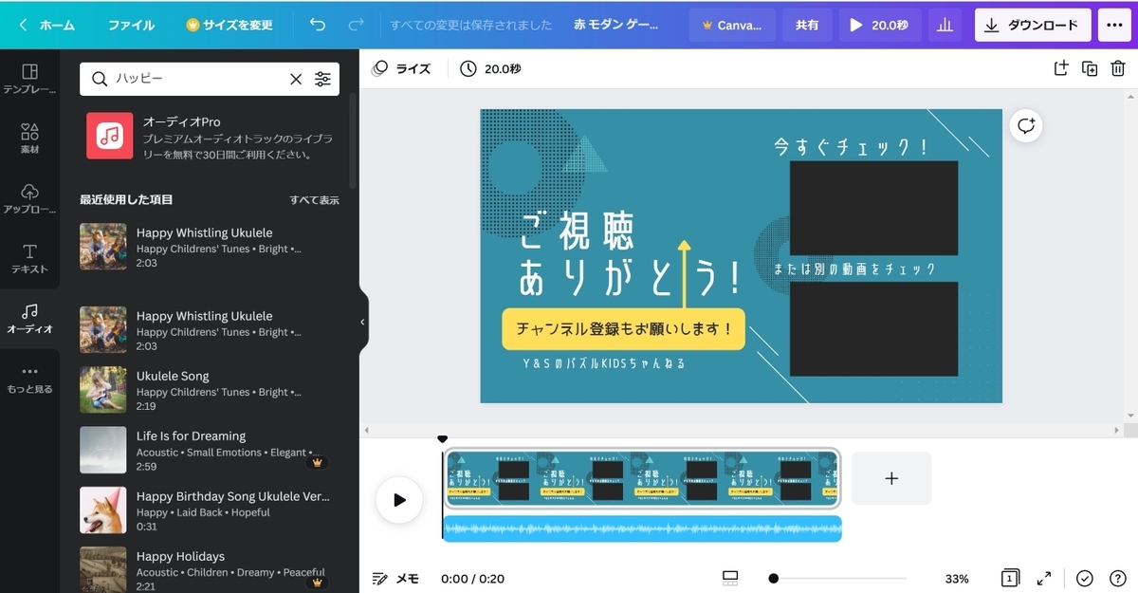Select Y&SのパズルKIDSちゃんねる text
The height and width of the screenshot is (593, 1138).
(605, 363)
